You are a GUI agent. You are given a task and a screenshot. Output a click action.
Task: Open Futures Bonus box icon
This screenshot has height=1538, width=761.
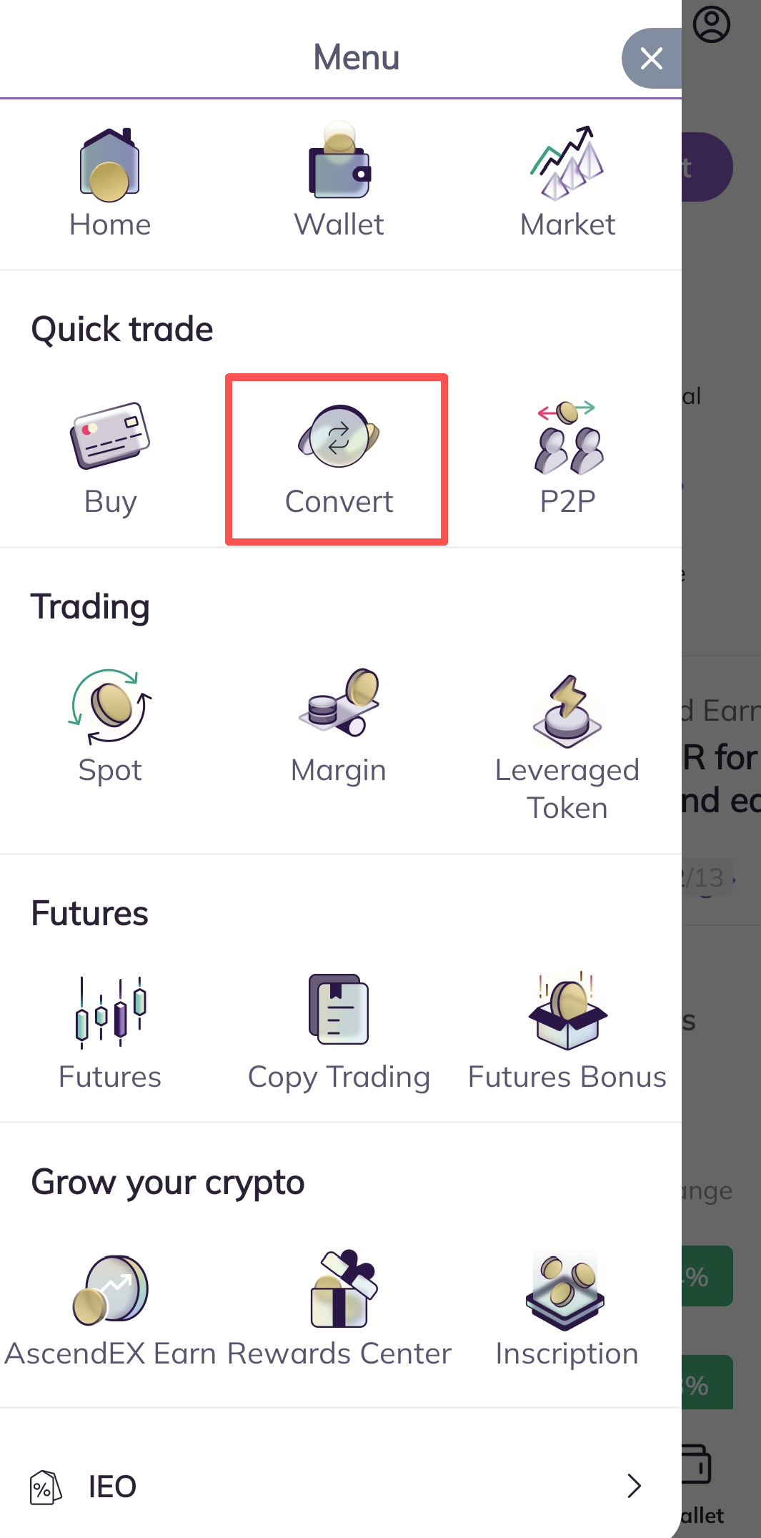pos(567,1011)
